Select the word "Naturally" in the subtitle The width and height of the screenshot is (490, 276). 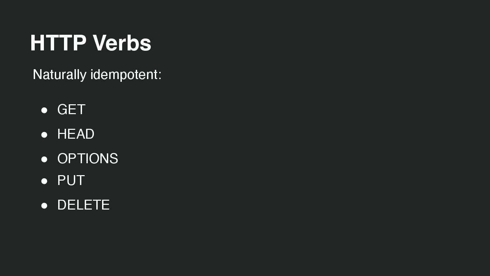click(60, 75)
